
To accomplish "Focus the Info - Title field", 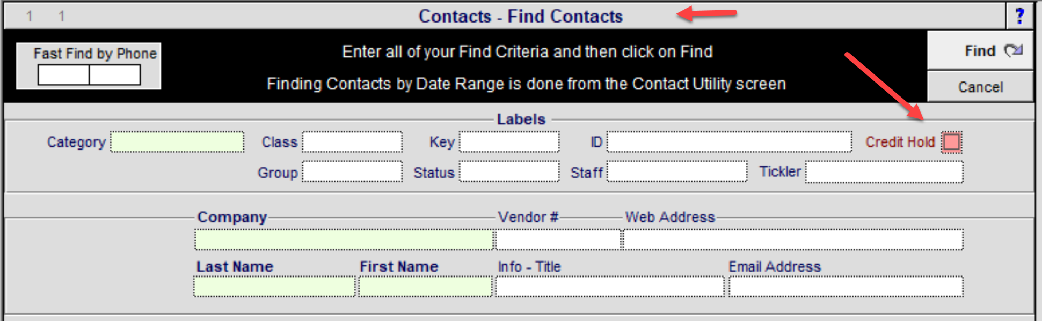I will tap(609, 287).
